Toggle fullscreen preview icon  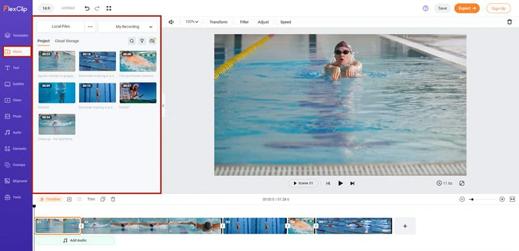(462, 183)
